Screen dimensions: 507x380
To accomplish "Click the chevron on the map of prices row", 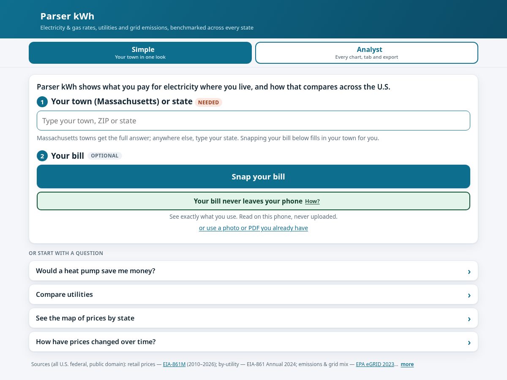I will 469,319.
